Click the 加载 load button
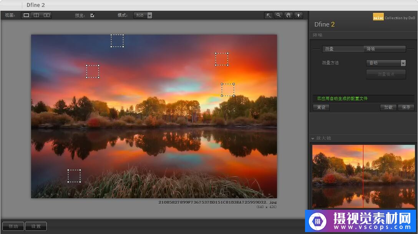This screenshot has width=418, height=234. coord(388,108)
